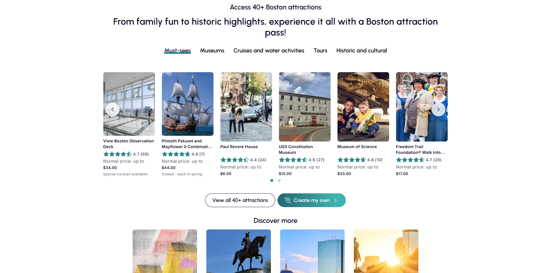This screenshot has height=273, width=551.
Task: Switch to Historic and cultural tab
Action: [x=361, y=51]
